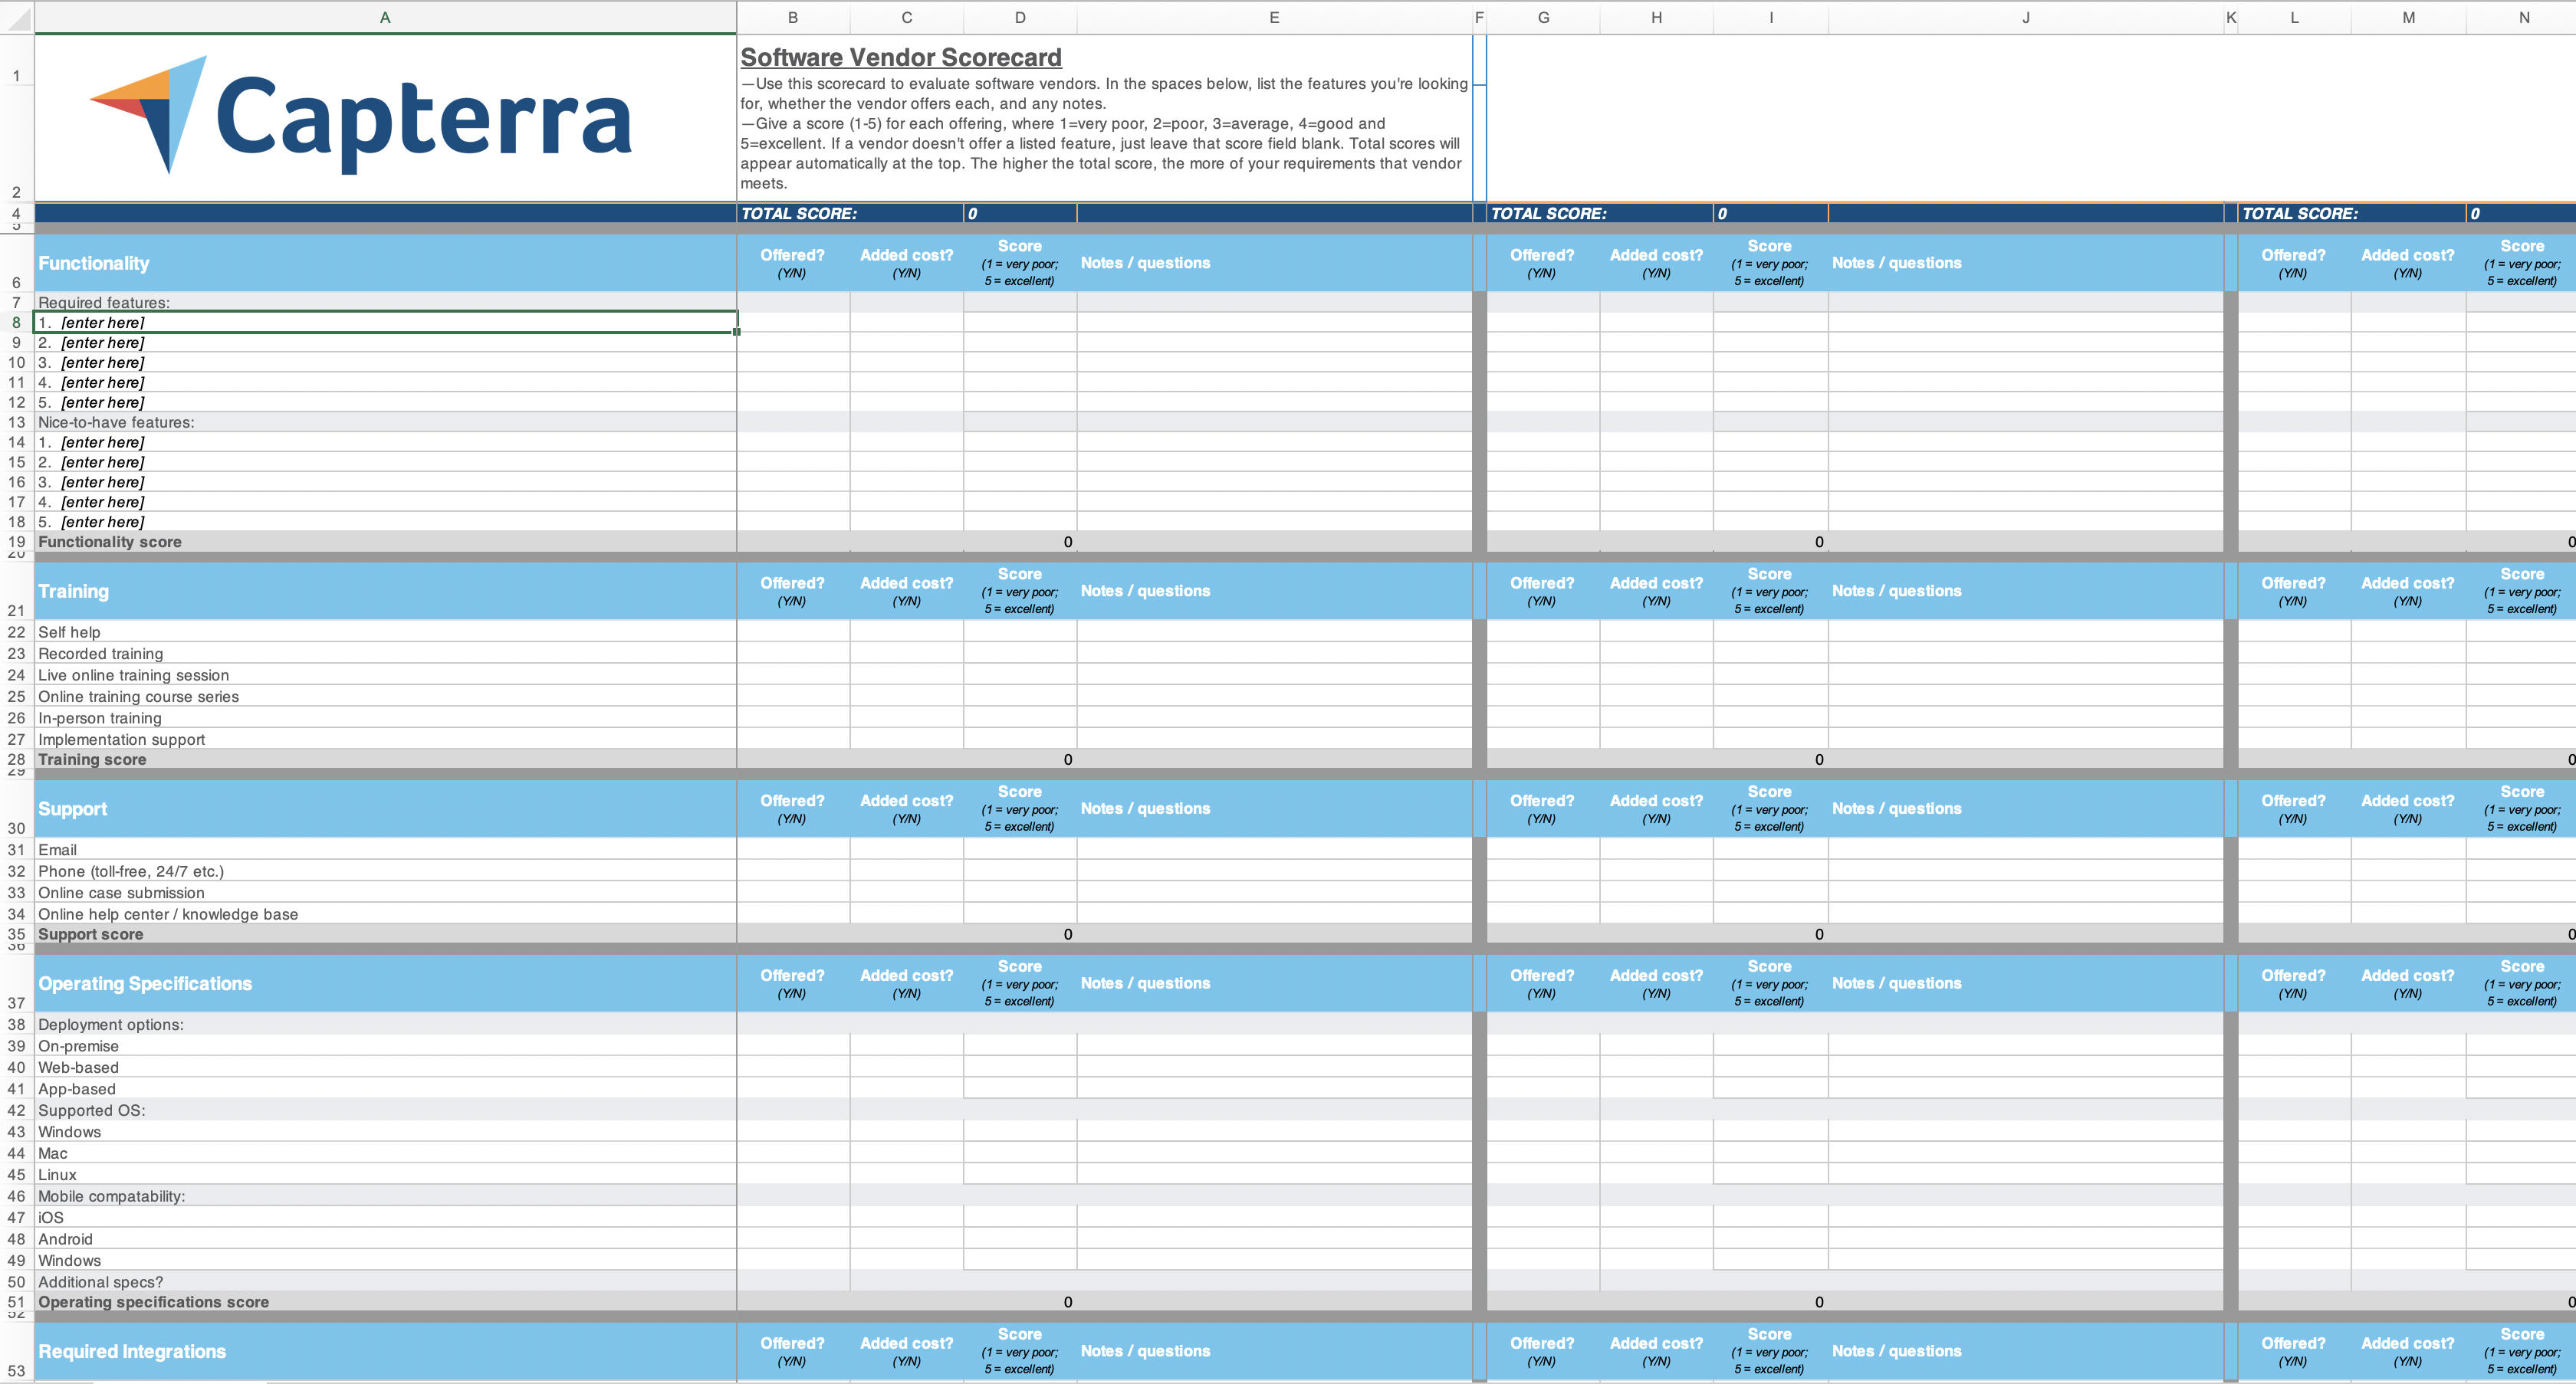Click first TOTAL SCORE label in column B

click(x=799, y=213)
